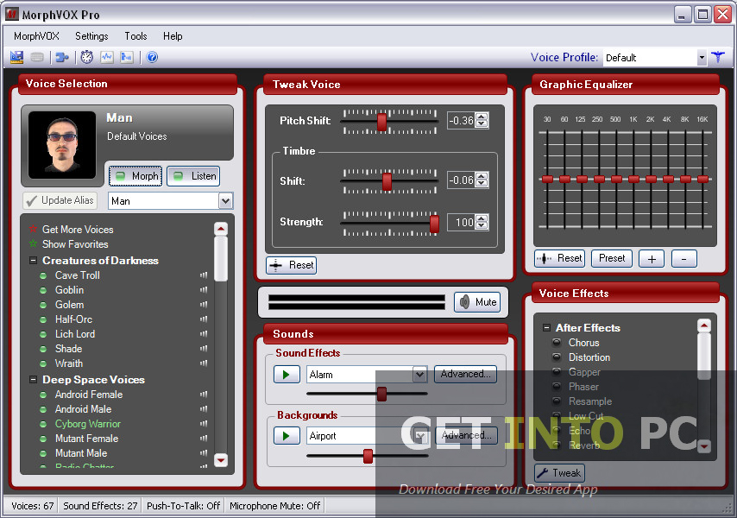
Task: Click the Voice Effects scroll up arrow
Action: pos(703,325)
